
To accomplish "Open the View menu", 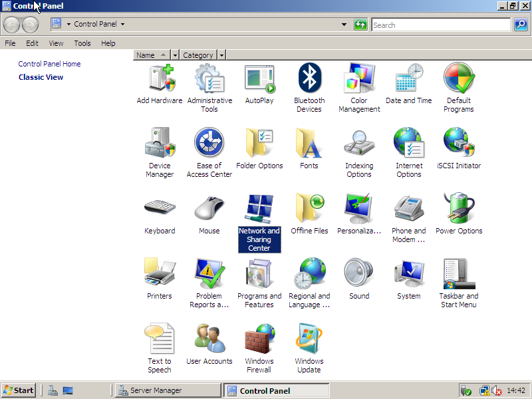I will 56,43.
